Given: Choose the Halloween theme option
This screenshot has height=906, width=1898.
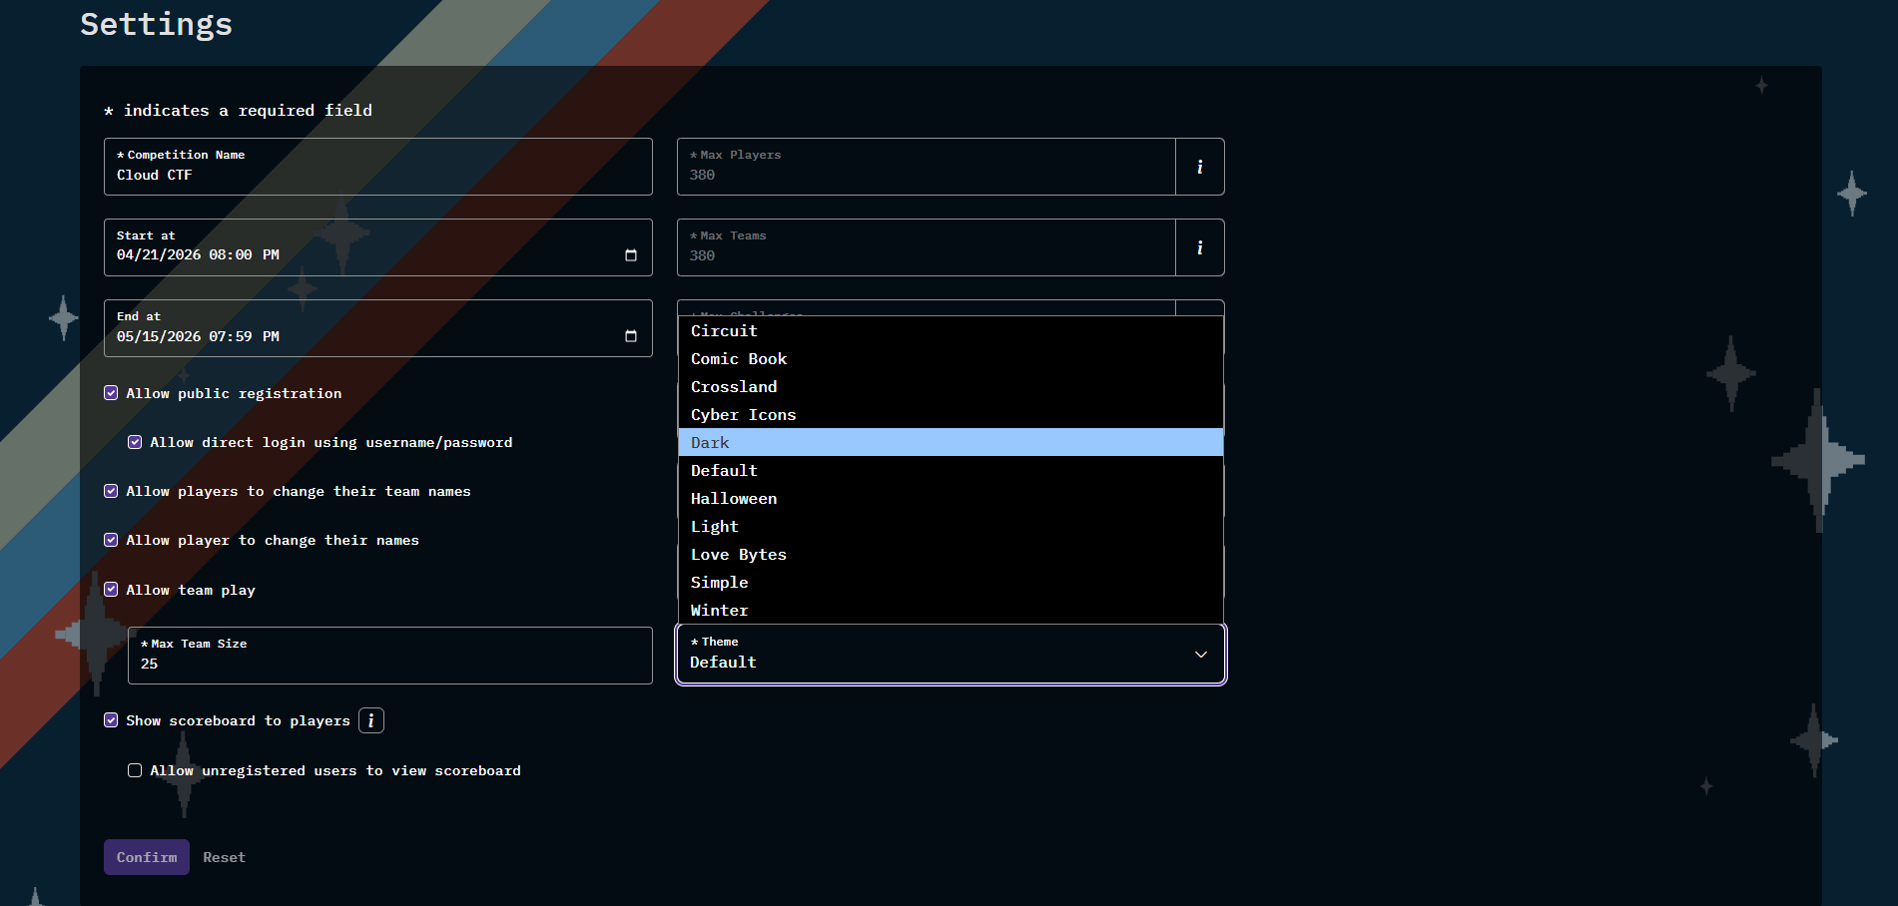Looking at the screenshot, I should 950,498.
